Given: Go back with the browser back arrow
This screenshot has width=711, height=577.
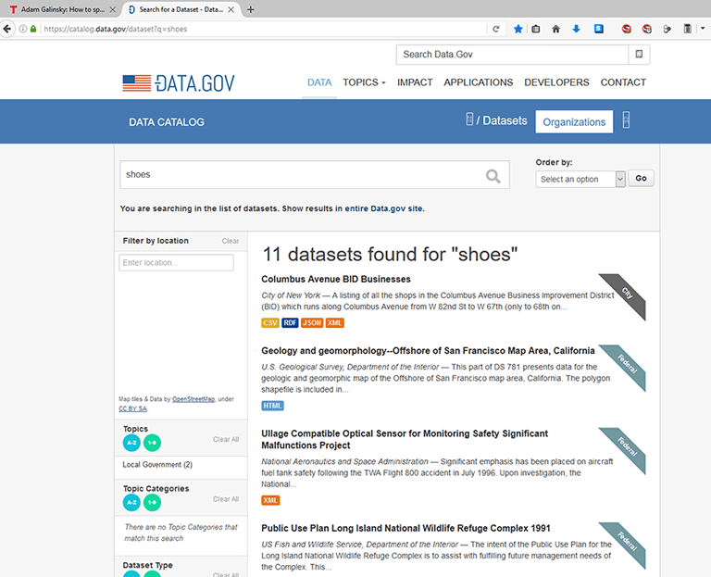Looking at the screenshot, I should [6, 29].
